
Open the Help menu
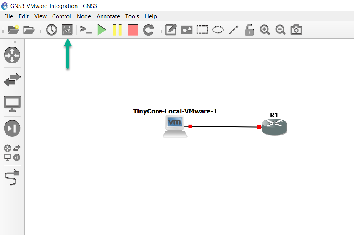tap(150, 16)
